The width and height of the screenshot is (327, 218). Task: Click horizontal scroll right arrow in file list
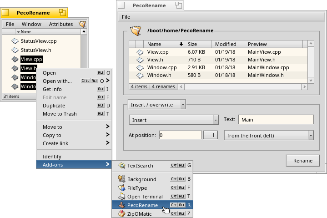pos(304,86)
